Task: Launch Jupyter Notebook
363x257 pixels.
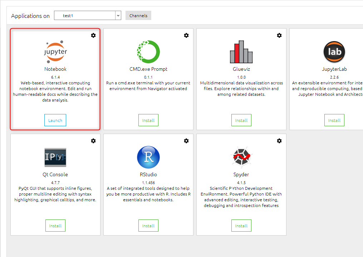Action: pyautogui.click(x=55, y=120)
